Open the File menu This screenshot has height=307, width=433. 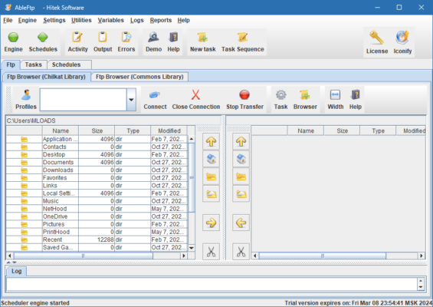(8, 20)
